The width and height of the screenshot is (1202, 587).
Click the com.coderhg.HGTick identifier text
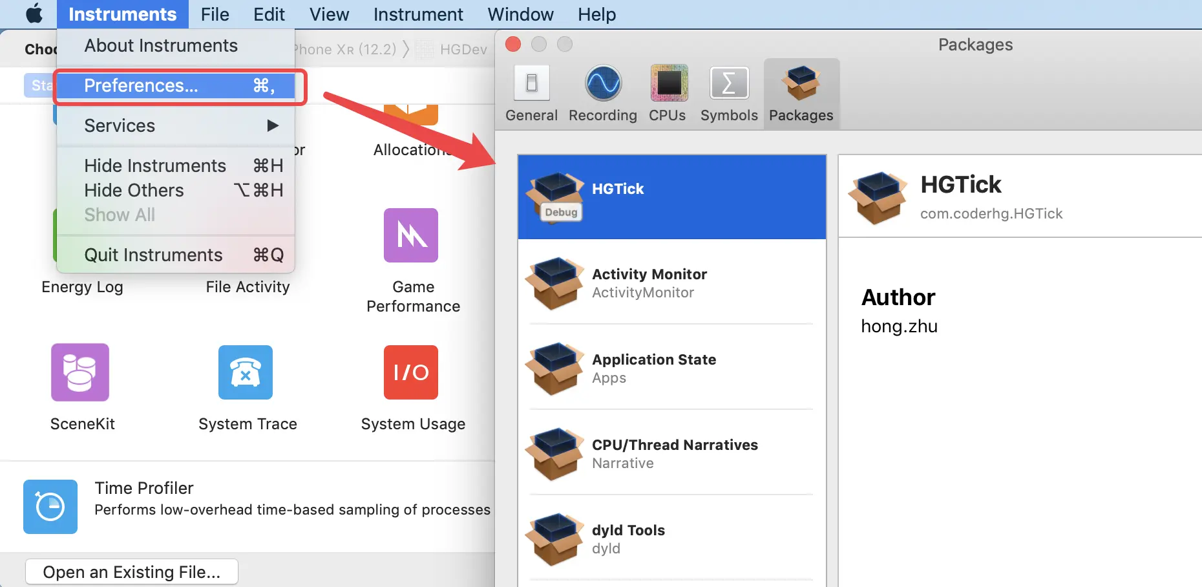991,214
